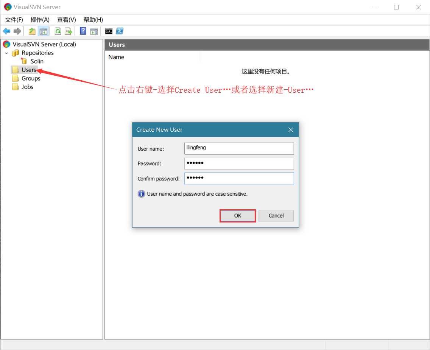Open the Command Prompt toolbar icon
This screenshot has height=350, width=430.
coord(109,31)
